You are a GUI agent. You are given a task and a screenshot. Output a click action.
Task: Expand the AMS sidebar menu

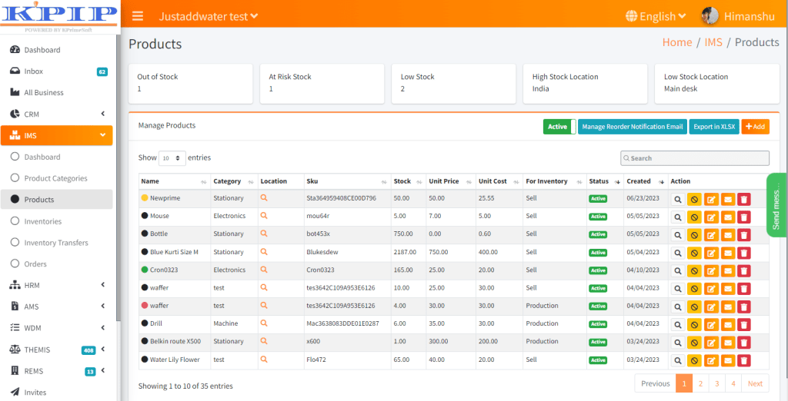pos(57,307)
